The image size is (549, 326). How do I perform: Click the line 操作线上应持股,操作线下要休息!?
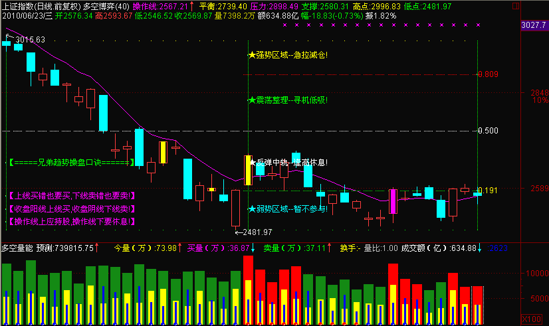[71, 221]
